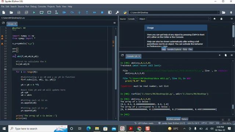Click LSP Python ready status
The image size is (235, 132).
click(144, 123)
